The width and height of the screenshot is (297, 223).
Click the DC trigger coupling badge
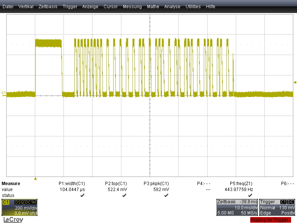(x=291, y=202)
